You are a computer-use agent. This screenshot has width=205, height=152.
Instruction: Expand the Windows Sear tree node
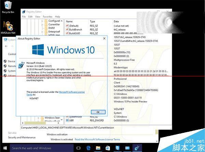tap(38, 118)
